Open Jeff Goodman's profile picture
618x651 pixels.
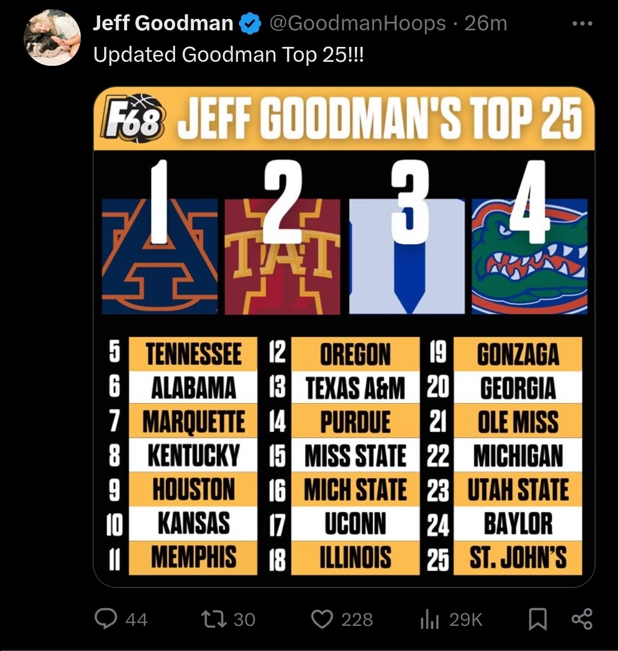pos(52,37)
